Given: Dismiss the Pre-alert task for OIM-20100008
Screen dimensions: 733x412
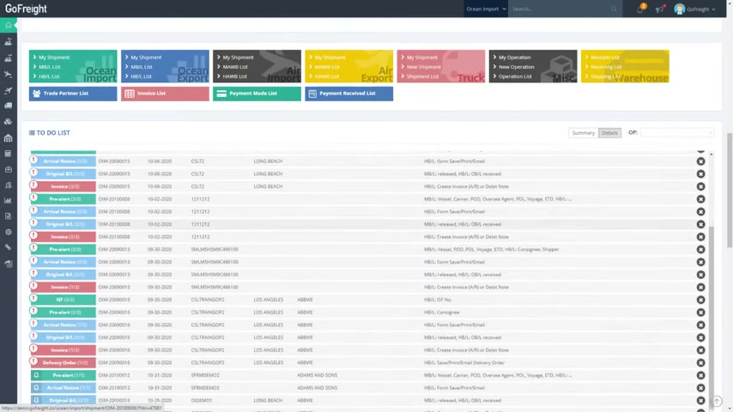Looking at the screenshot, I should click(x=701, y=199).
